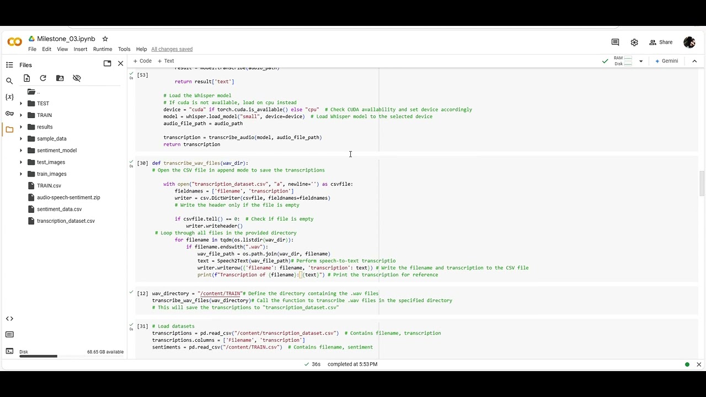Open the File menu
Viewport: 706px width, 397px height.
pos(32,49)
